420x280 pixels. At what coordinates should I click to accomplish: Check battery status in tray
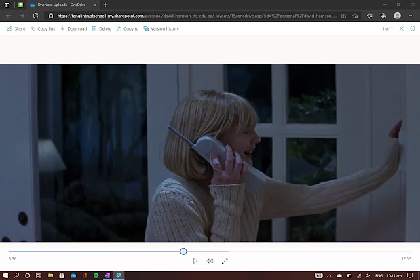(349, 275)
